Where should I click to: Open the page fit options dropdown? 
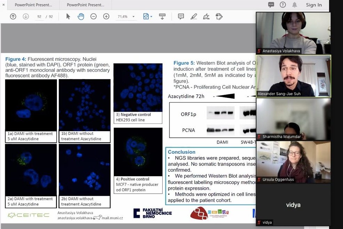coord(147,16)
